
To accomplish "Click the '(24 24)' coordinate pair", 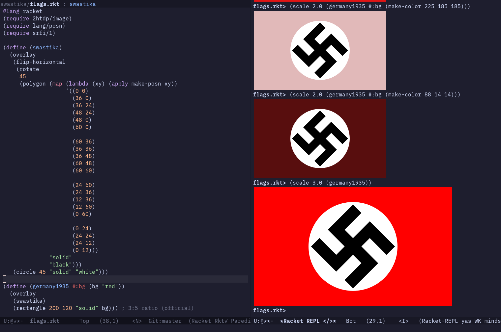I will pyautogui.click(x=84, y=236).
